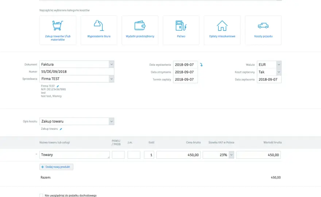321x197 pixels.
Task: Click the empty PKWiU / PKOB field
Action: (118, 155)
